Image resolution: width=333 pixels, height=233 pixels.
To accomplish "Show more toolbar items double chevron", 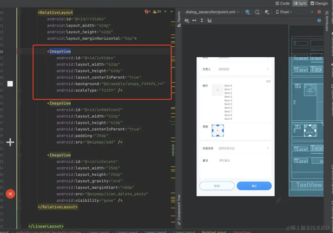I will [312, 12].
